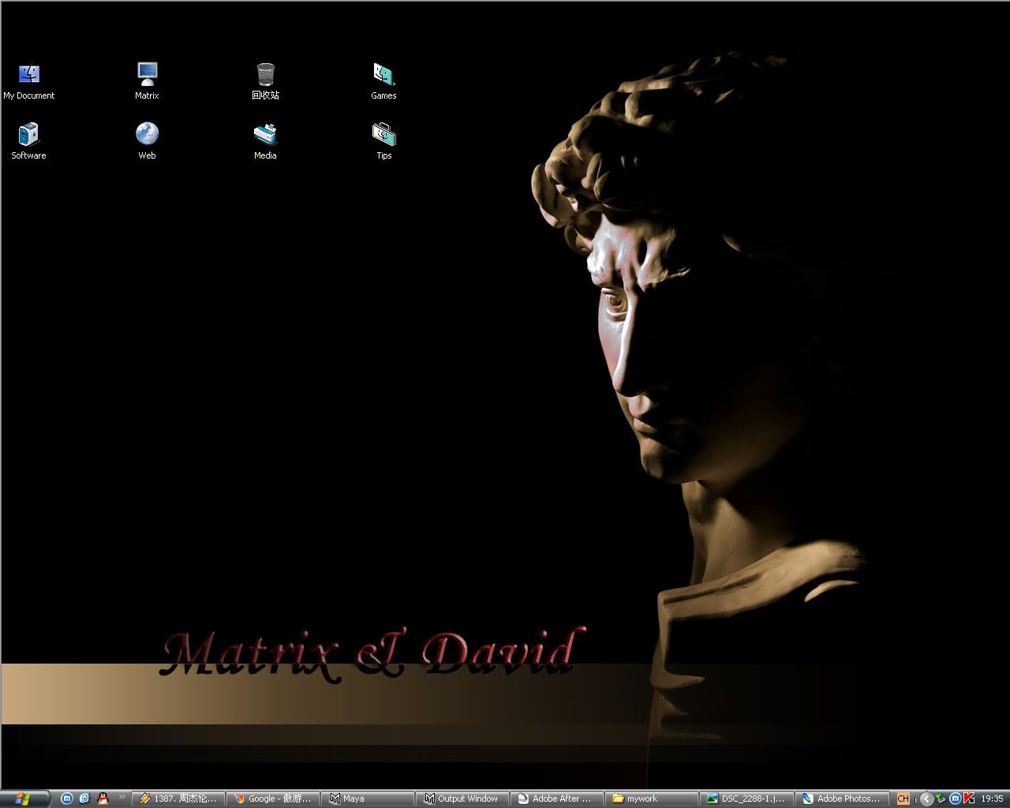Click green network tray icon
Viewport: 1010px width, 808px height.
coord(941,799)
